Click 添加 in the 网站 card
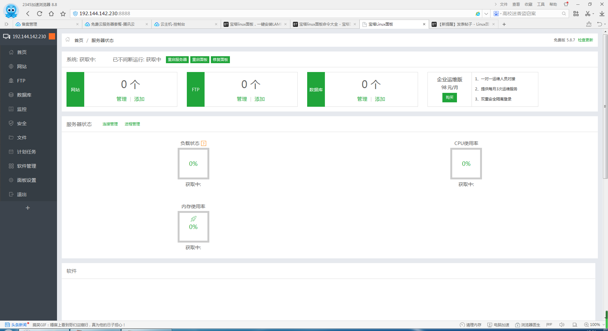 [x=139, y=99]
